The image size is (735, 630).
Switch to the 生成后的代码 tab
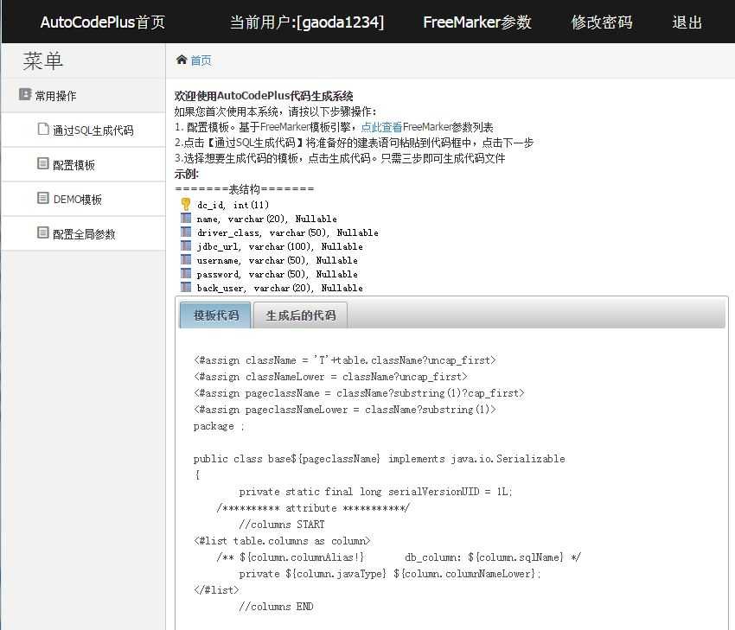click(300, 315)
